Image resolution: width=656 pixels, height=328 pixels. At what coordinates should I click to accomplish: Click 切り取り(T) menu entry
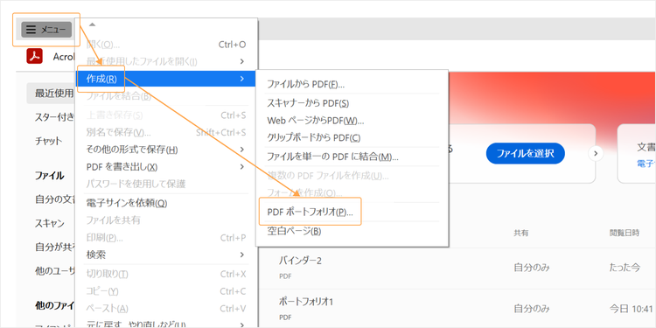pyautogui.click(x=165, y=274)
